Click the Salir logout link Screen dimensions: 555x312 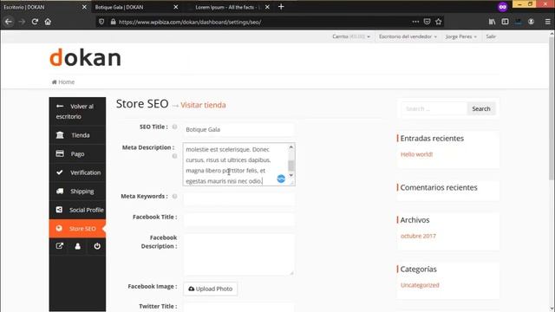tap(491, 36)
